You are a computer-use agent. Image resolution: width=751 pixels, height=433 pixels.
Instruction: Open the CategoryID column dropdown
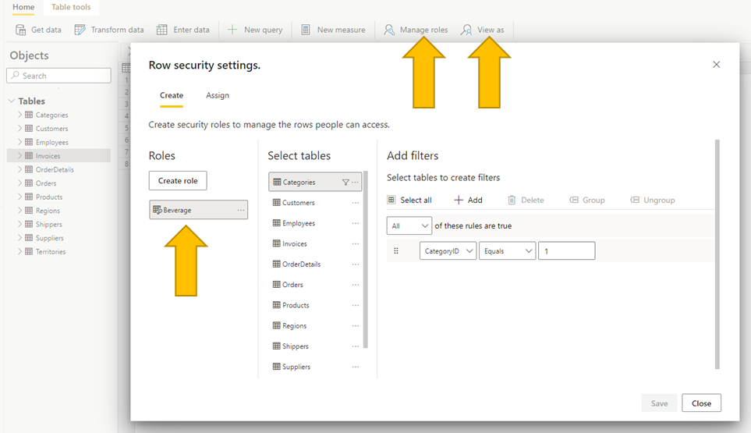pos(448,251)
